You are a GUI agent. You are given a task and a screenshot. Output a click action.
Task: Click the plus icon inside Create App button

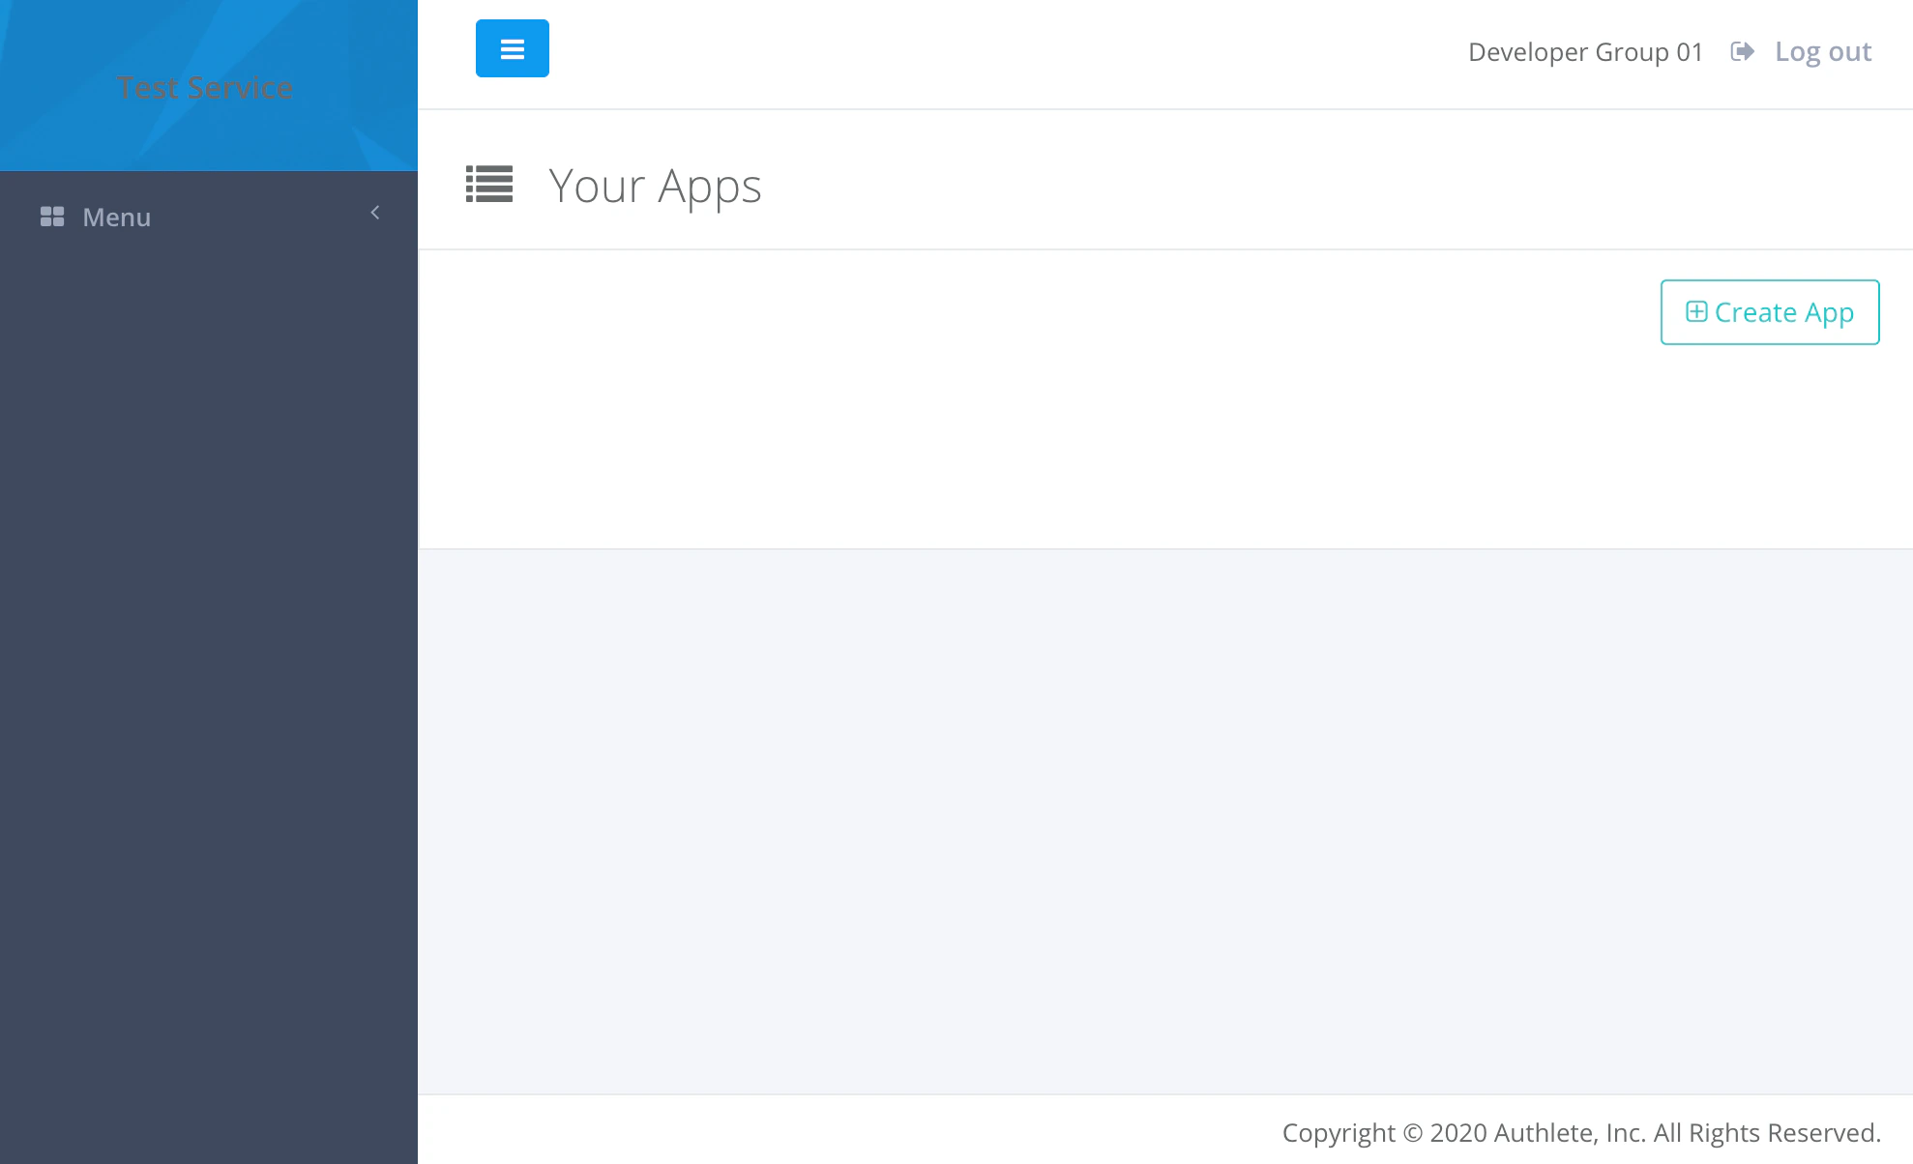point(1697,311)
